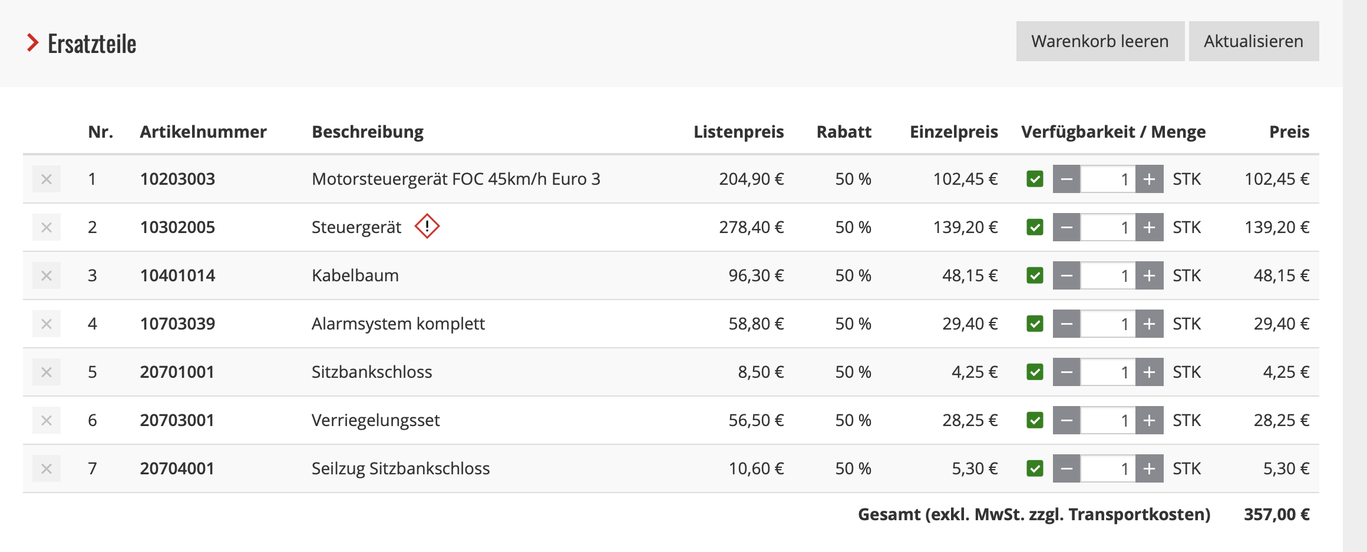Open article number 10203003 link
Viewport: 1367px width, 552px height.
coord(177,179)
